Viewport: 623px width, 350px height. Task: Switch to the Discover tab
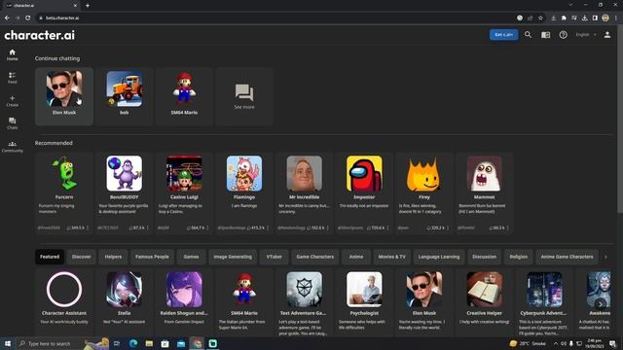(82, 257)
